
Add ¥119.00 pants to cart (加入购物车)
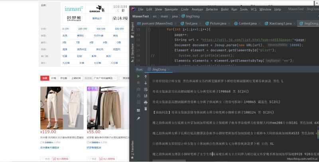[x=61, y=159]
